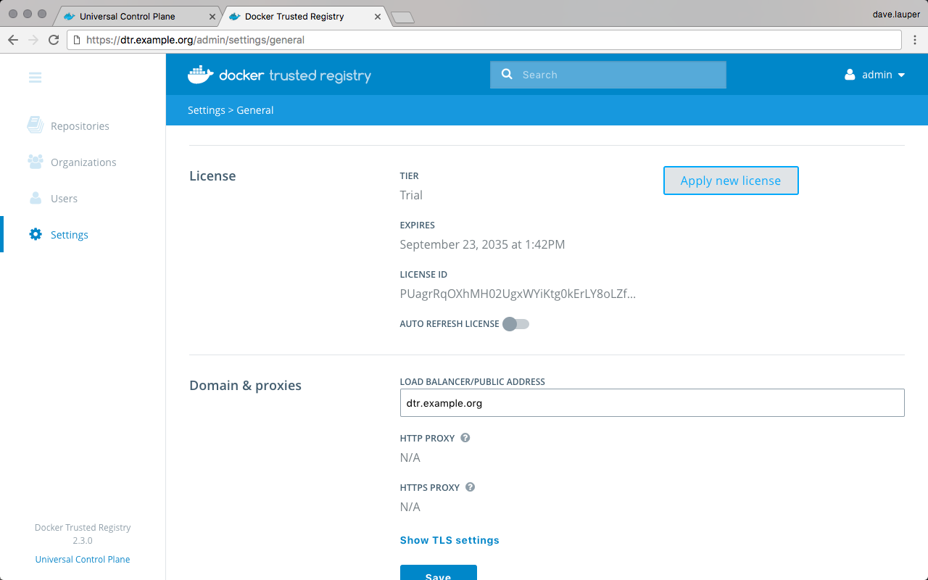The image size is (928, 580).
Task: Expand Show TLS settings
Action: 449,540
